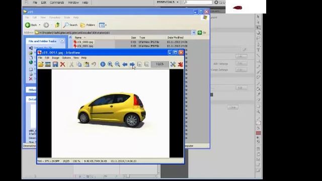322x181 pixels.
Task: Copy image using IrfanView copy icon
Action: pos(79,64)
